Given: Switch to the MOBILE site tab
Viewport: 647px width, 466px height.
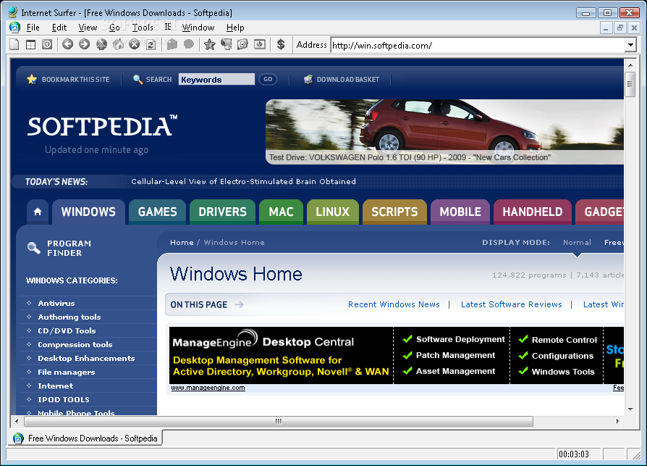Looking at the screenshot, I should coord(460,212).
